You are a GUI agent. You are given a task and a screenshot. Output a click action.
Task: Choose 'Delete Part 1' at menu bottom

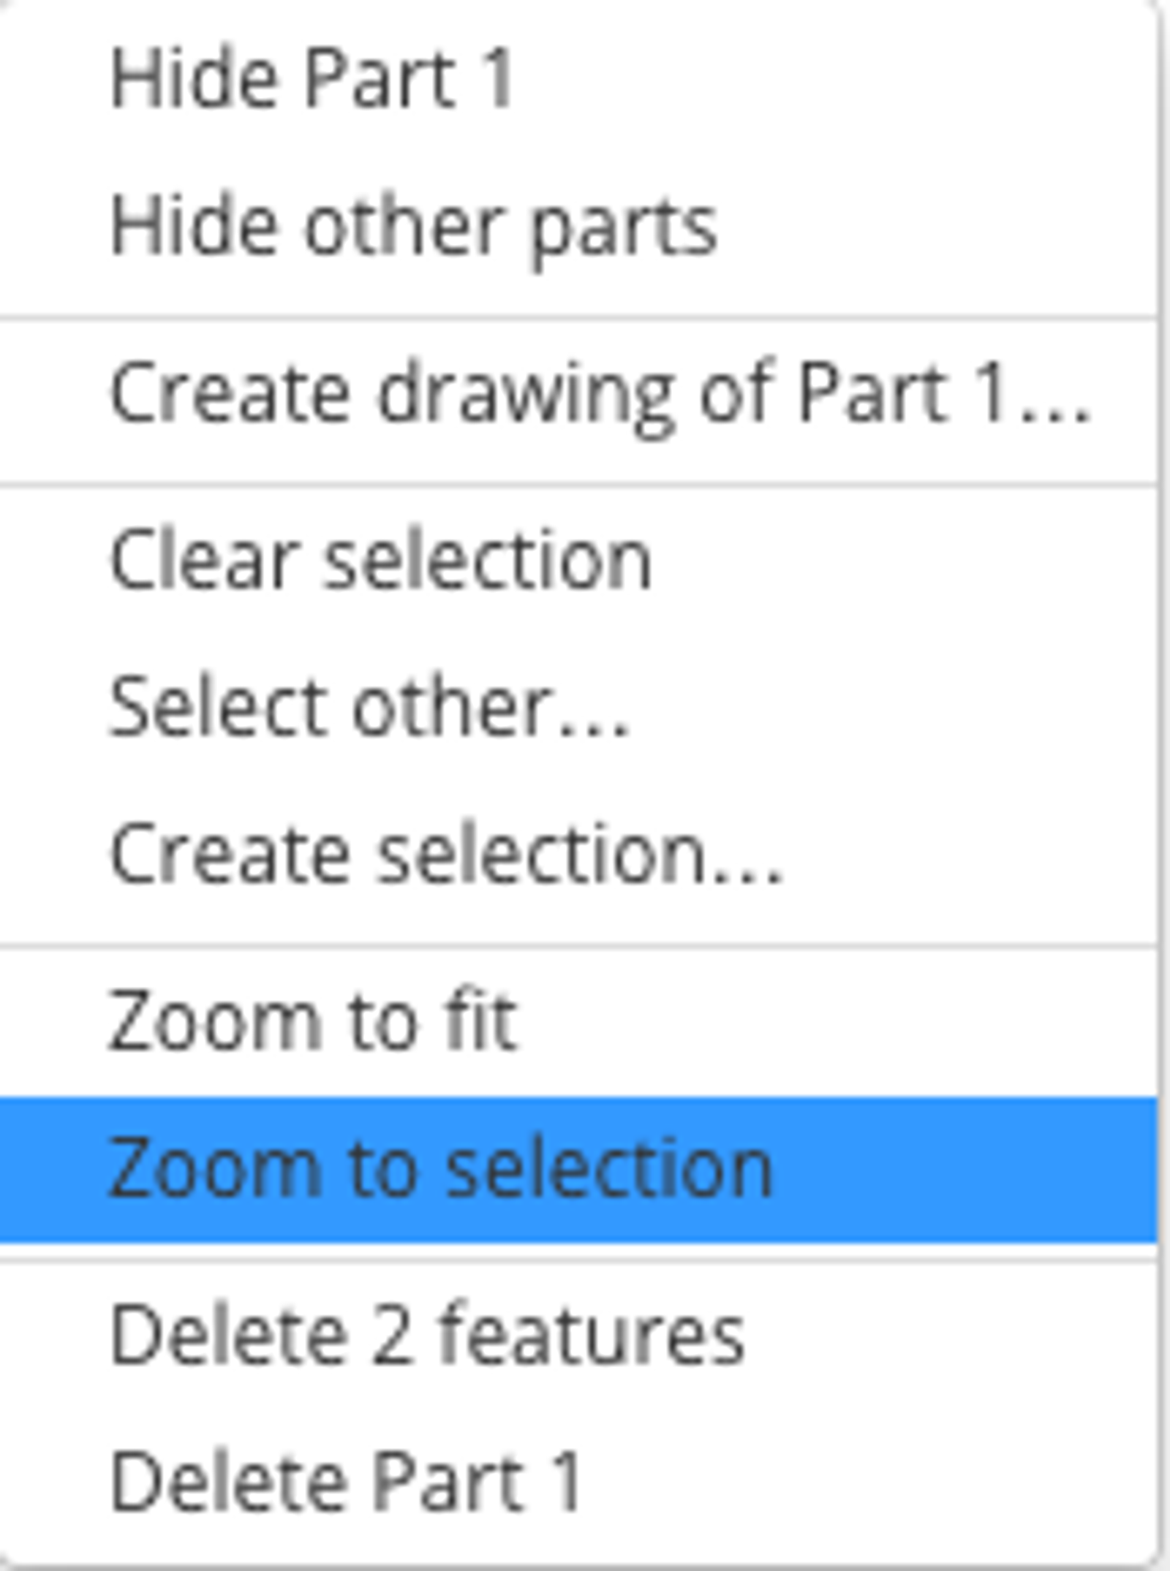tap(345, 1483)
